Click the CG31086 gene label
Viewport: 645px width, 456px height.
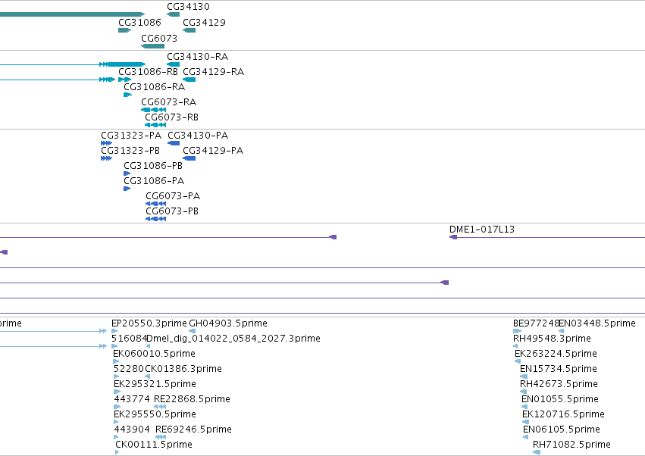coord(139,23)
